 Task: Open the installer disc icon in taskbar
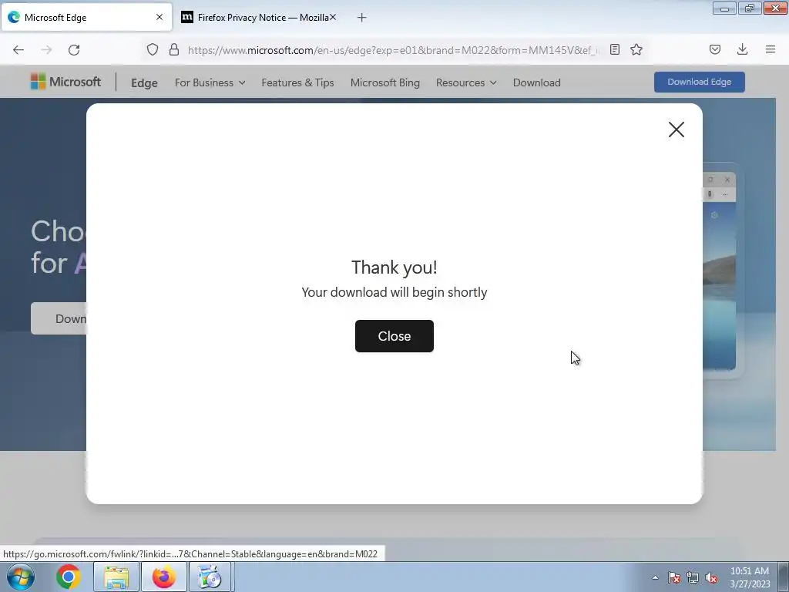[x=211, y=577]
